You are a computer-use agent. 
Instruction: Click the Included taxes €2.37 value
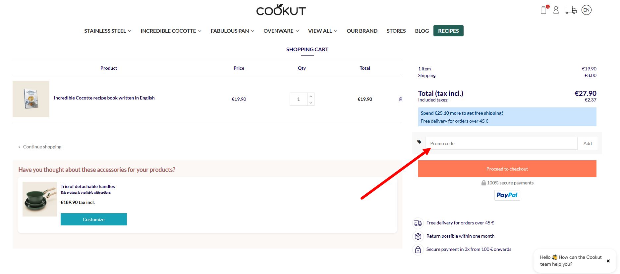(x=591, y=100)
